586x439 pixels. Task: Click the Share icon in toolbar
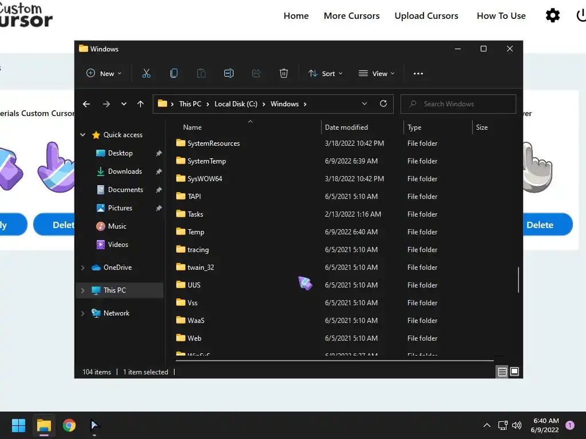coord(256,73)
